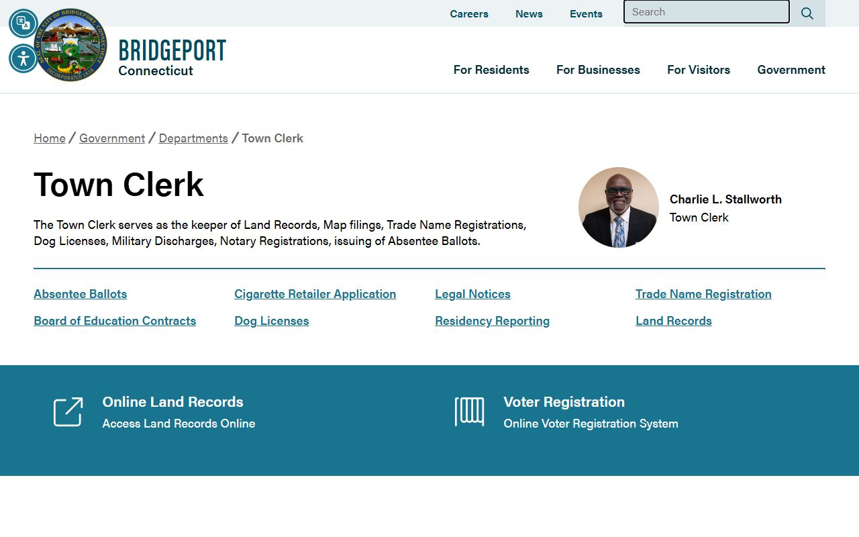The image size is (859, 537).
Task: Open the Dog Licenses link
Action: 272,321
